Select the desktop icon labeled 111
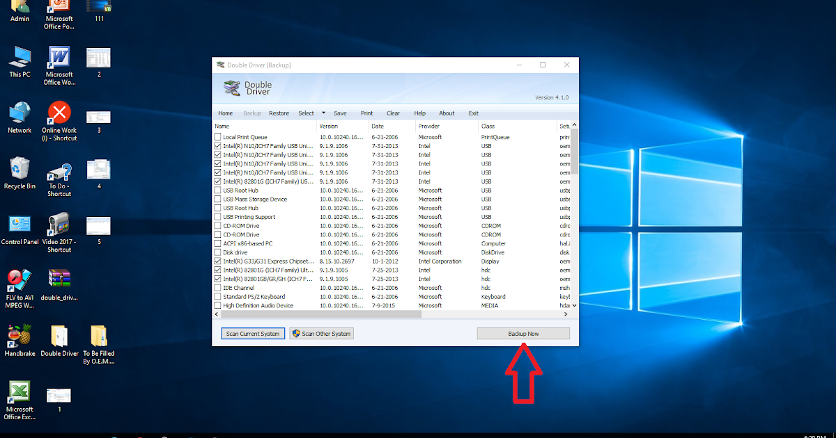The image size is (836, 438). (99, 10)
